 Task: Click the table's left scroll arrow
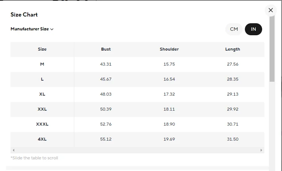13,150
